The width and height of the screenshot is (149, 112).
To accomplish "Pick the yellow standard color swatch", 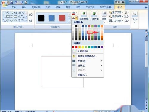I will (83, 47).
